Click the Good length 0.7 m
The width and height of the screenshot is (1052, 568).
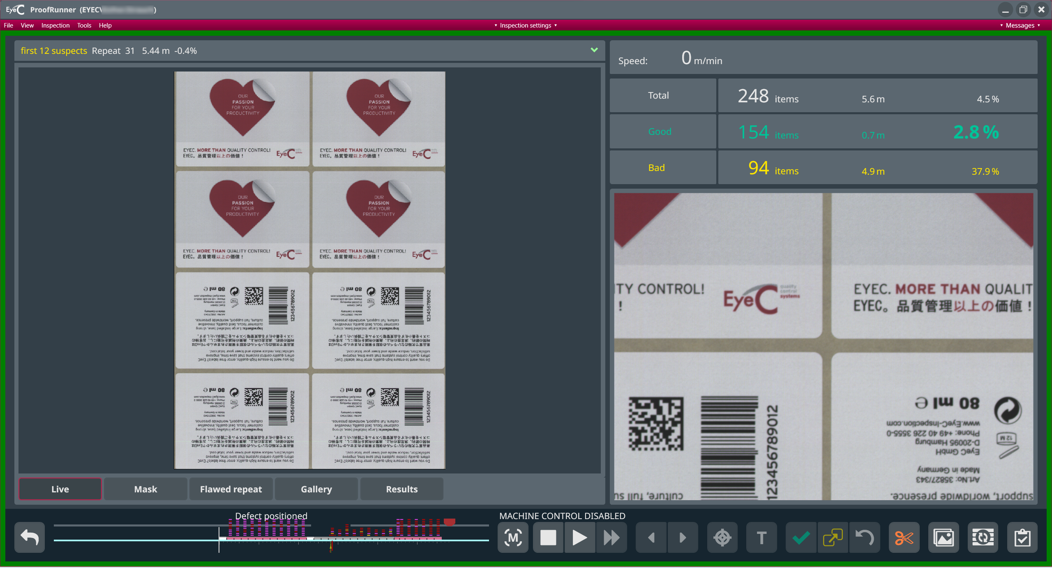pyautogui.click(x=873, y=135)
